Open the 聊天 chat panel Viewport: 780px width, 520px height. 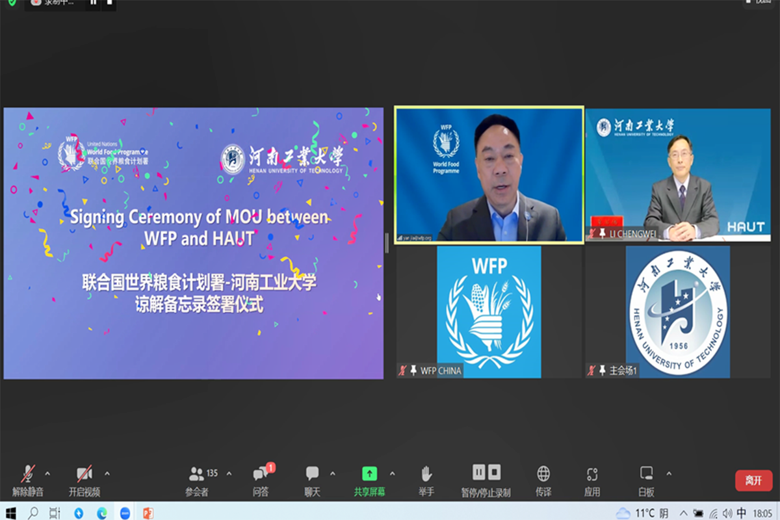tap(313, 480)
